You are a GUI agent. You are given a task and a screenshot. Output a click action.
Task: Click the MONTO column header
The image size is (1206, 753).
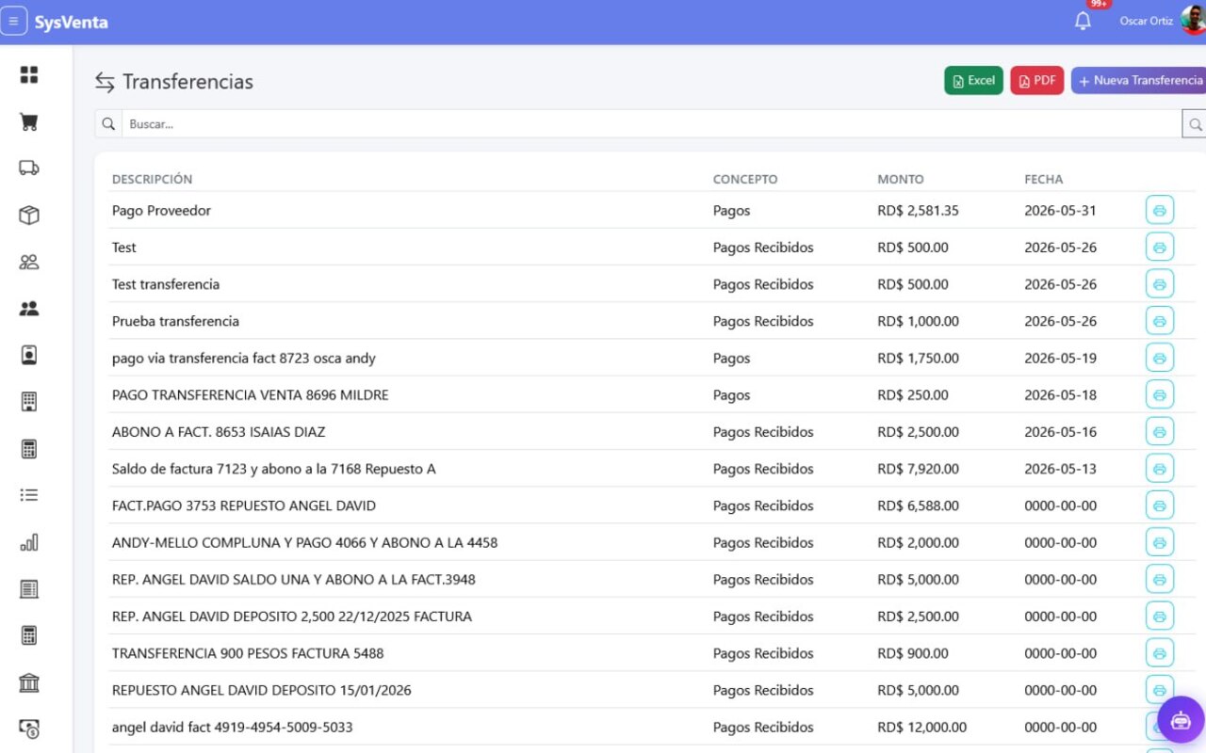click(900, 179)
